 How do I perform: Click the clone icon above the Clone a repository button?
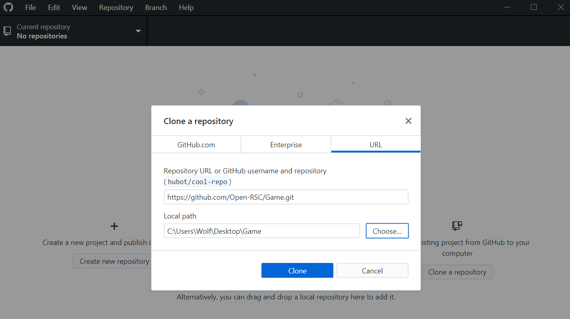click(x=457, y=226)
